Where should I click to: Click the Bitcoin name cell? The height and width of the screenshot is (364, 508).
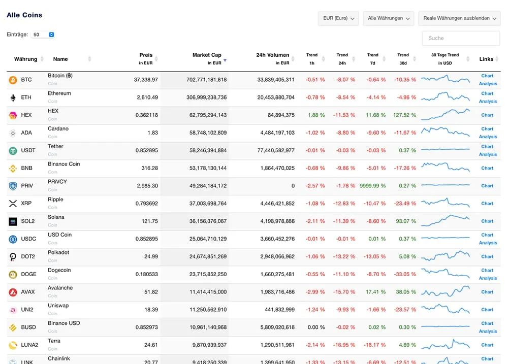click(x=60, y=76)
